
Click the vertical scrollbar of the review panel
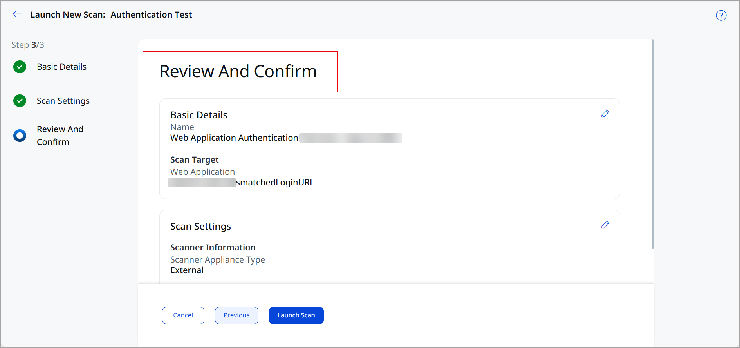653,144
